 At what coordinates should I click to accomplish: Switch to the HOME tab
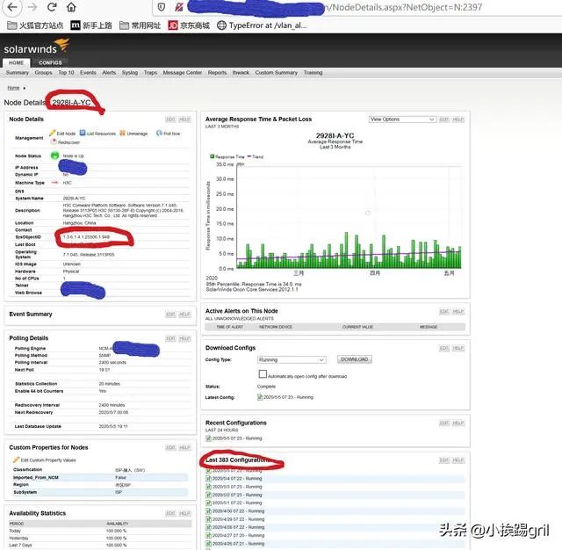point(16,62)
